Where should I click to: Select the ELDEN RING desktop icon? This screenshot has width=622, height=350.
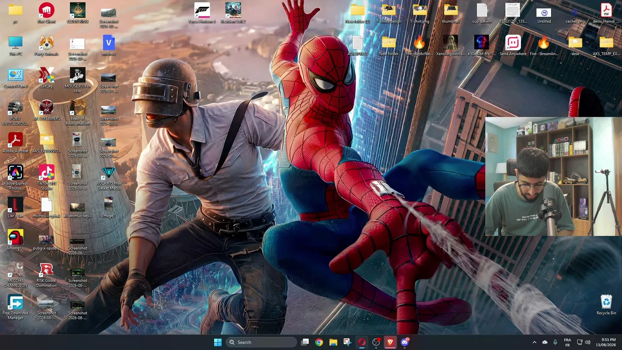(77, 13)
